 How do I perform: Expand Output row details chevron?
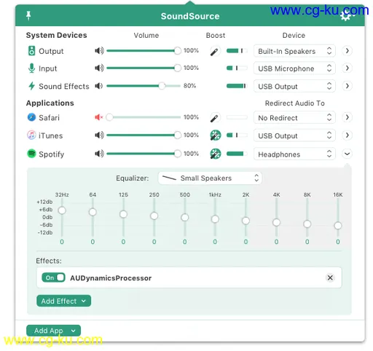348,51
